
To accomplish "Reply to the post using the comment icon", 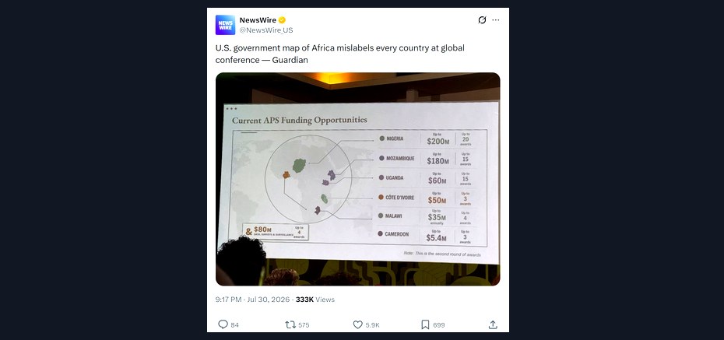I will pos(223,324).
